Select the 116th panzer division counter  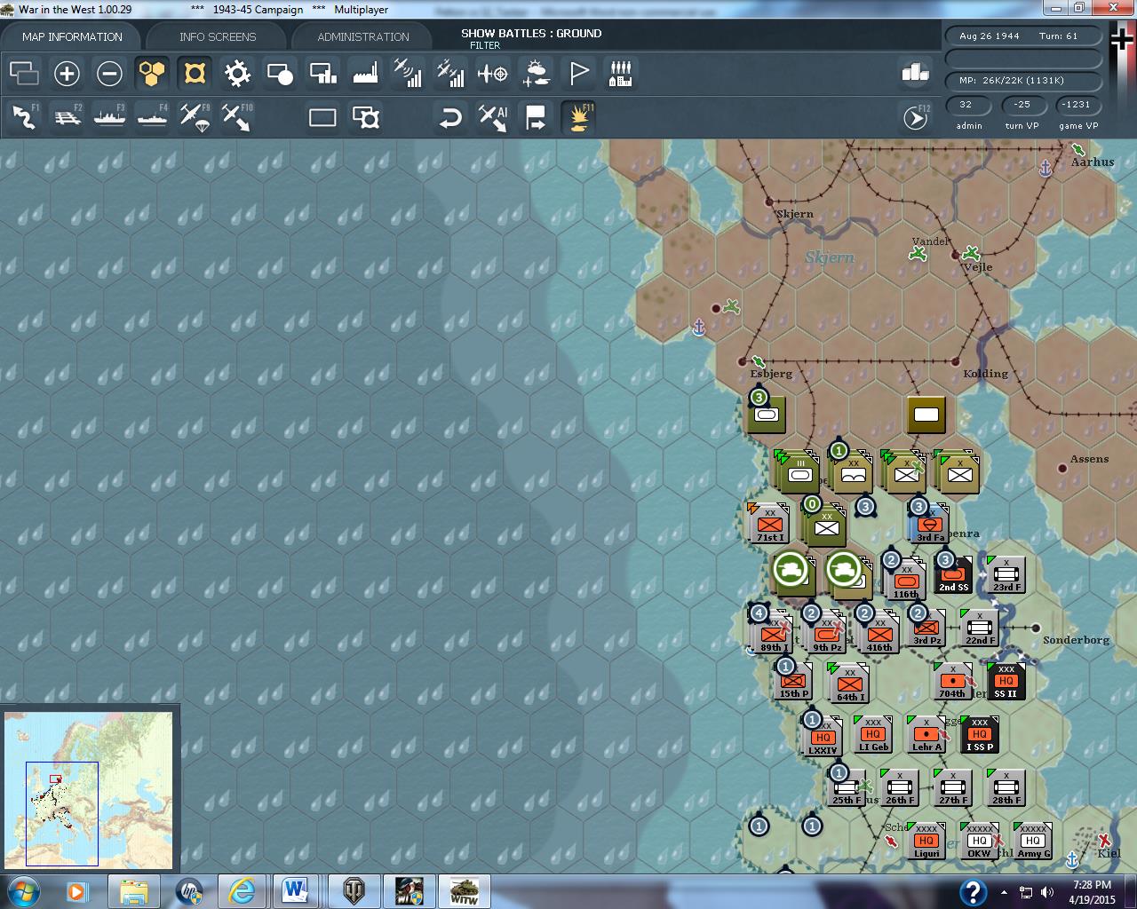pos(905,581)
